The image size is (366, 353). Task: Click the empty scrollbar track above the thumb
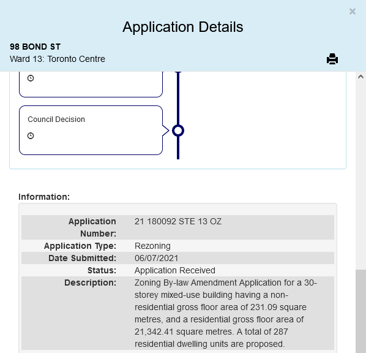coord(360,175)
